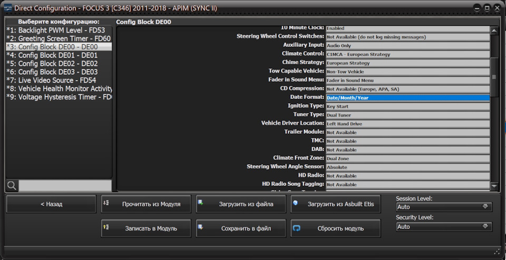Viewport: 506px width, 260px height.
Task: Select Config Block DE00 list item
Action: [x=59, y=47]
